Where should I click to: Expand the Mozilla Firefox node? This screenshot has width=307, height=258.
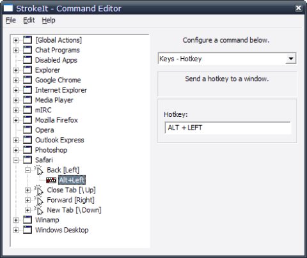[x=16, y=120]
